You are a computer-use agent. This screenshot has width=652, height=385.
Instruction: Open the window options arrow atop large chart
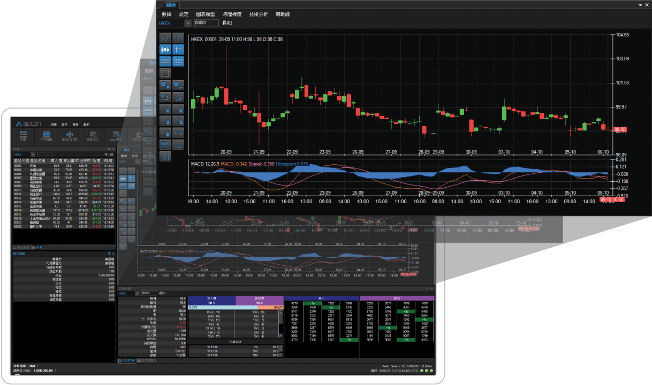click(640, 4)
